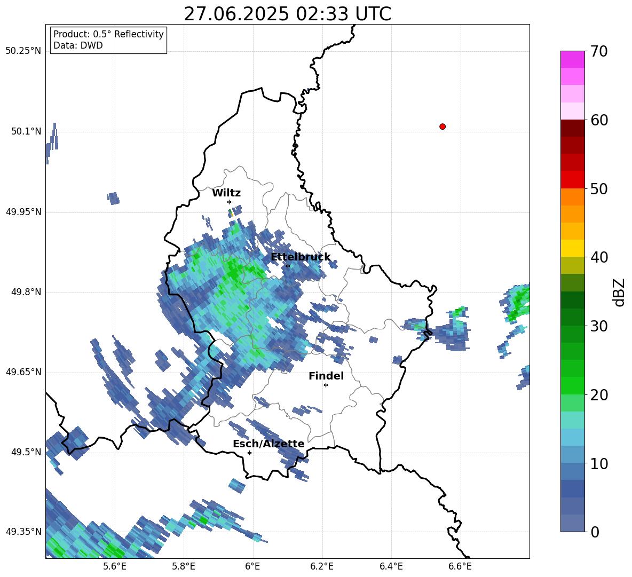The height and width of the screenshot is (577, 632).
Task: Click the 49.5°N latitude label
Action: [x=26, y=452]
